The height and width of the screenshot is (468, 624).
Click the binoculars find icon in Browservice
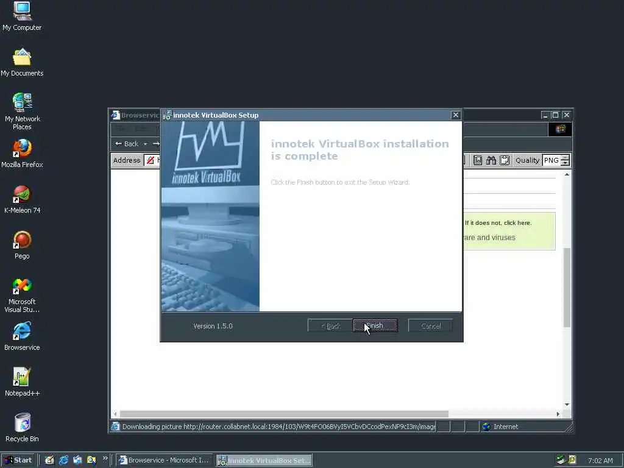pos(491,160)
